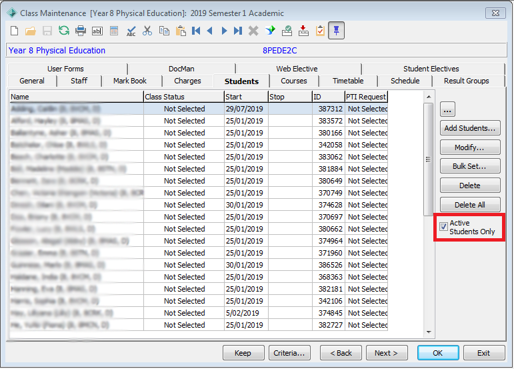Cut with the scissors icon
The width and height of the screenshot is (514, 369).
point(147,31)
